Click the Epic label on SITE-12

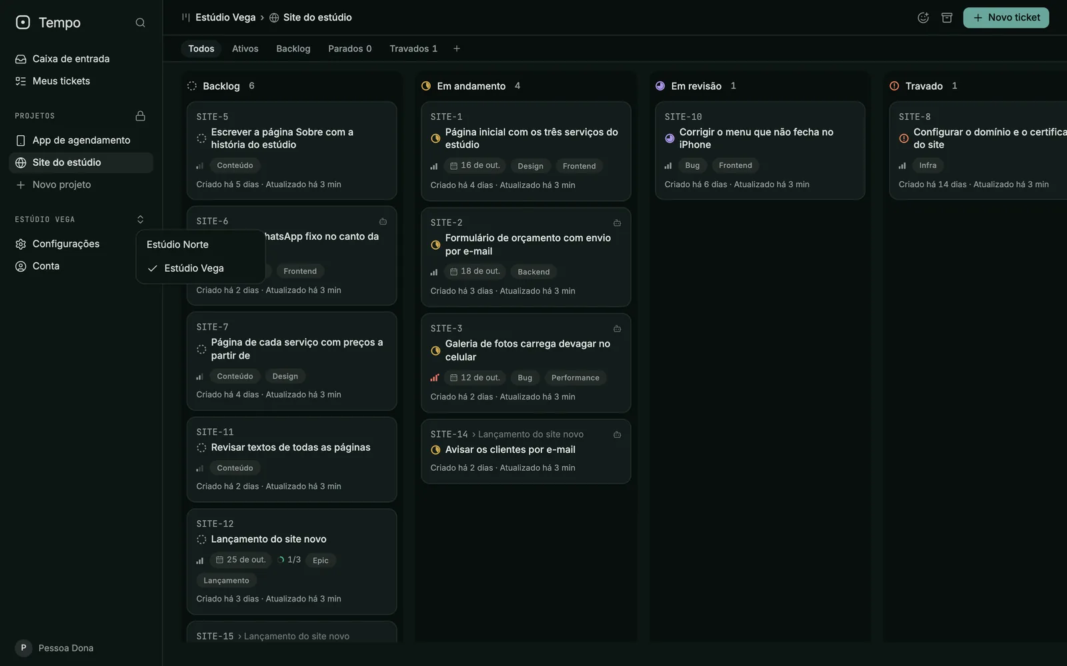pyautogui.click(x=321, y=561)
